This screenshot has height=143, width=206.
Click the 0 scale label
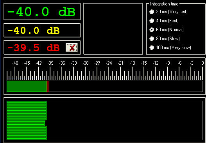click(203, 63)
